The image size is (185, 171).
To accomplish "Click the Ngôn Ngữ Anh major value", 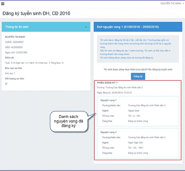I will [x=135, y=143].
